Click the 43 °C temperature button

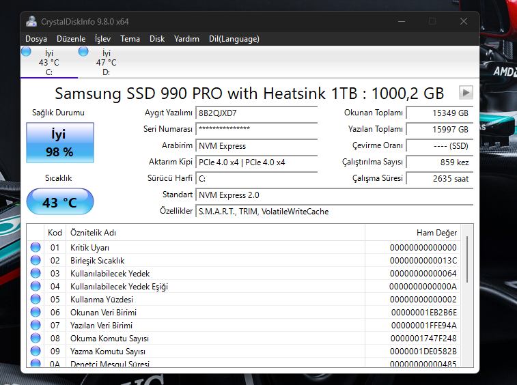point(60,201)
